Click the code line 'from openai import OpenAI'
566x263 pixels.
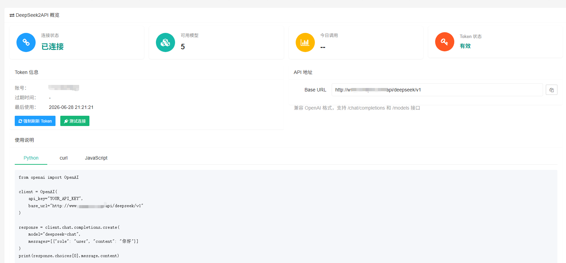tap(49, 177)
